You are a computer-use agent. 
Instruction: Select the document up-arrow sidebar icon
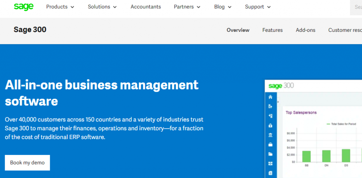click(270, 106)
